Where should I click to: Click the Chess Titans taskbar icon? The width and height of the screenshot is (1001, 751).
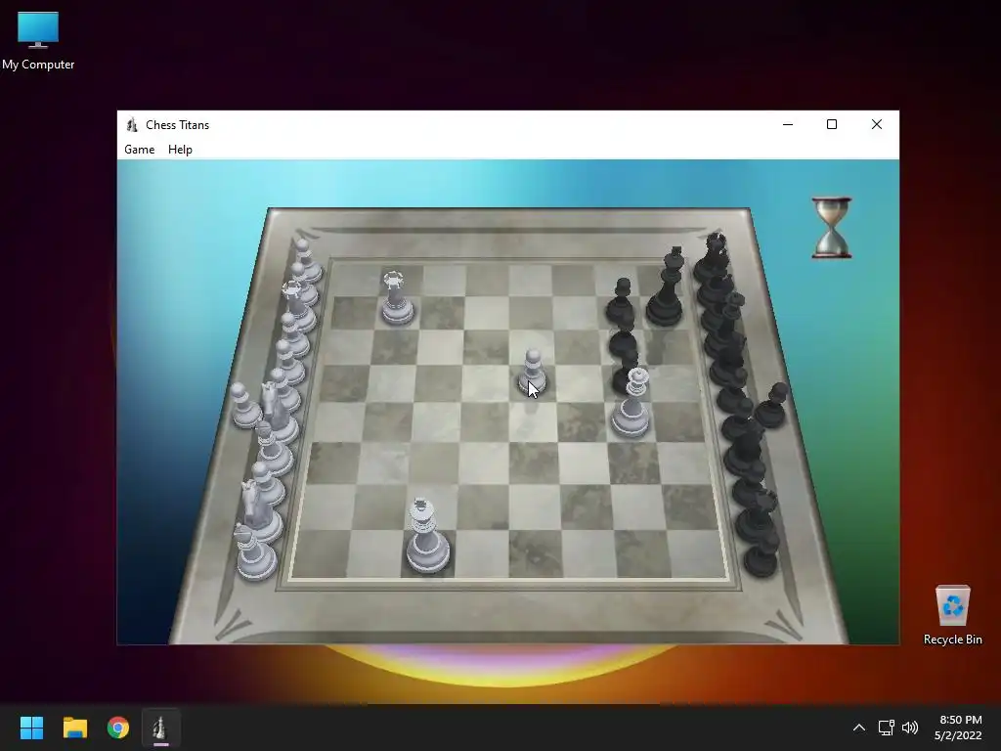161,728
